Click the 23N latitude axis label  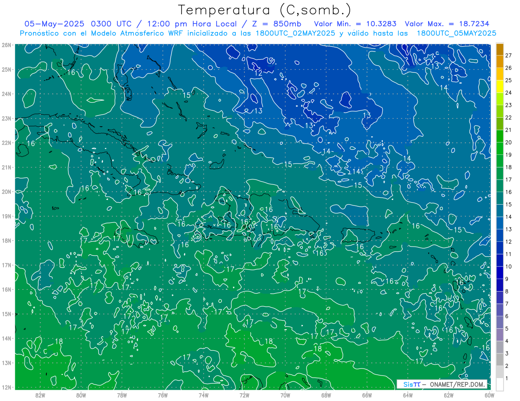click(x=6, y=119)
